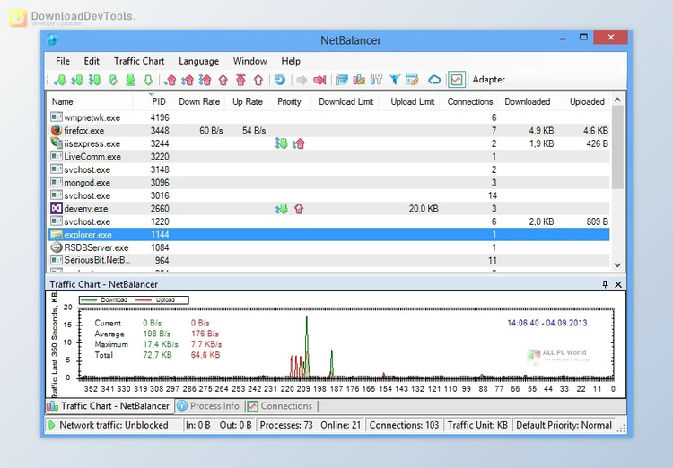
Task: Sort by the Priority column header
Action: (289, 101)
